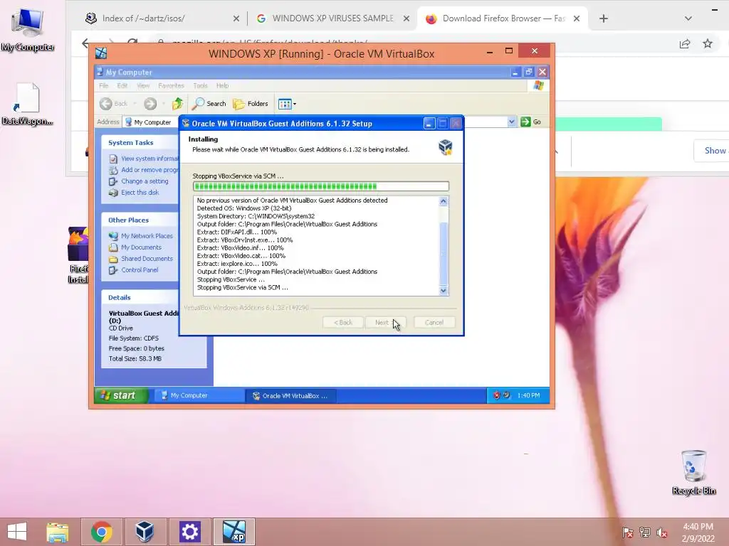Click Cancel in Guest Additions setup
Screen dimensions: 729x546
(x=434, y=322)
